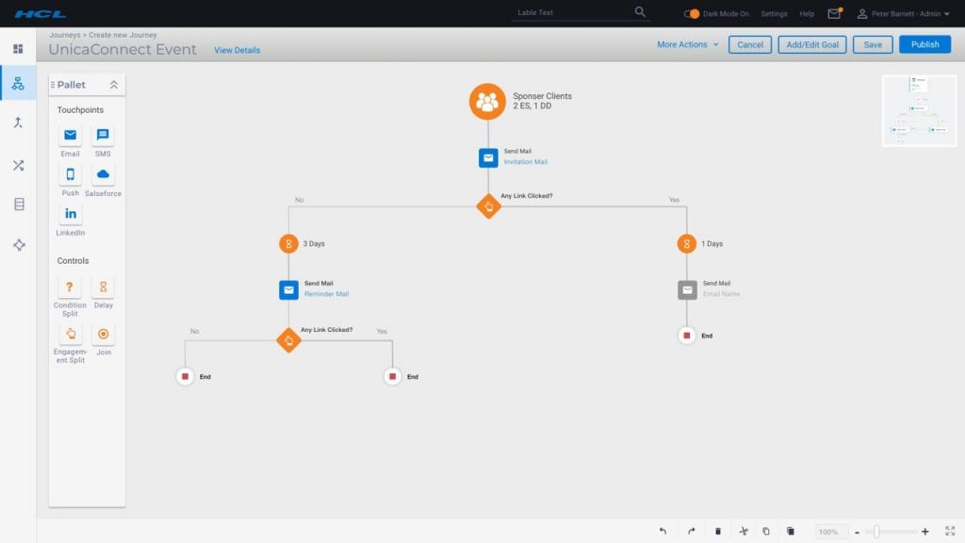Collapse the Pallet panel chevron

click(x=114, y=85)
